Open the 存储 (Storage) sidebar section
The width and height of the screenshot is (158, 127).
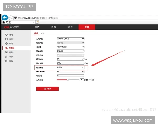(11, 61)
